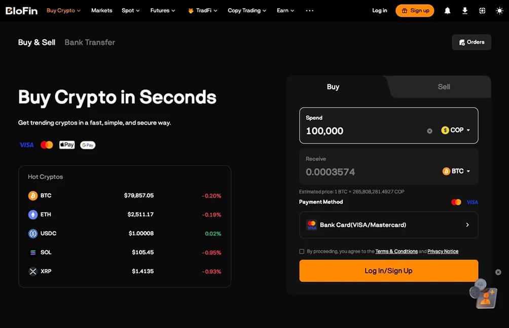Viewport: 509px width, 328px height.
Task: Open the Privacy Notice link
Action: point(443,251)
